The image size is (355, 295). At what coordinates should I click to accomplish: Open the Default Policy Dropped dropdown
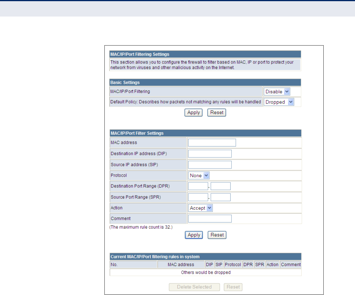click(x=279, y=102)
